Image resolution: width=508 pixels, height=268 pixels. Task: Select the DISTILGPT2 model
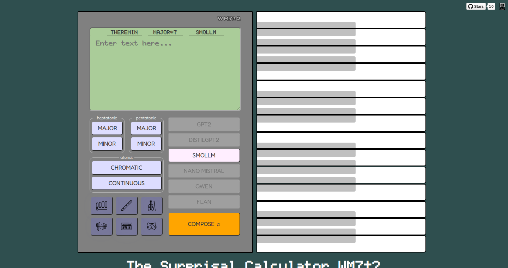click(204, 140)
